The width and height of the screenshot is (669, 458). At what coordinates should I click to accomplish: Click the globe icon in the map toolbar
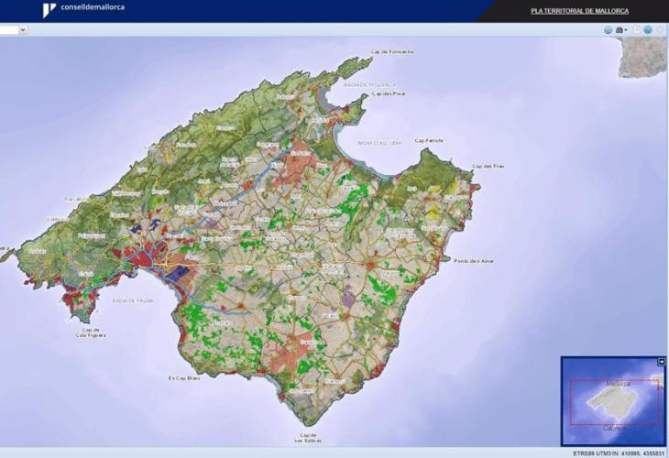coord(608,29)
